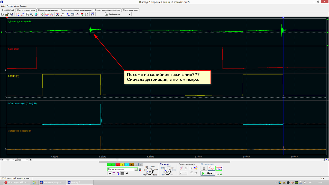The height and width of the screenshot is (185, 329).
Task: Open the Сервис menu
Action: click(10, 6)
